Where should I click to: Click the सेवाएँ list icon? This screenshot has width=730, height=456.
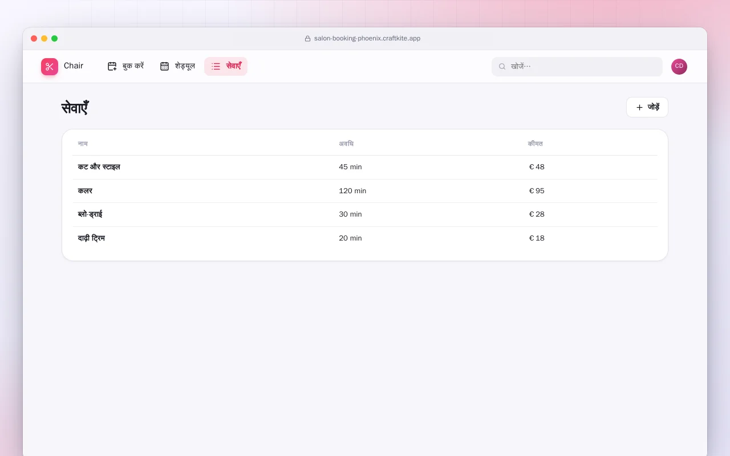coord(216,66)
